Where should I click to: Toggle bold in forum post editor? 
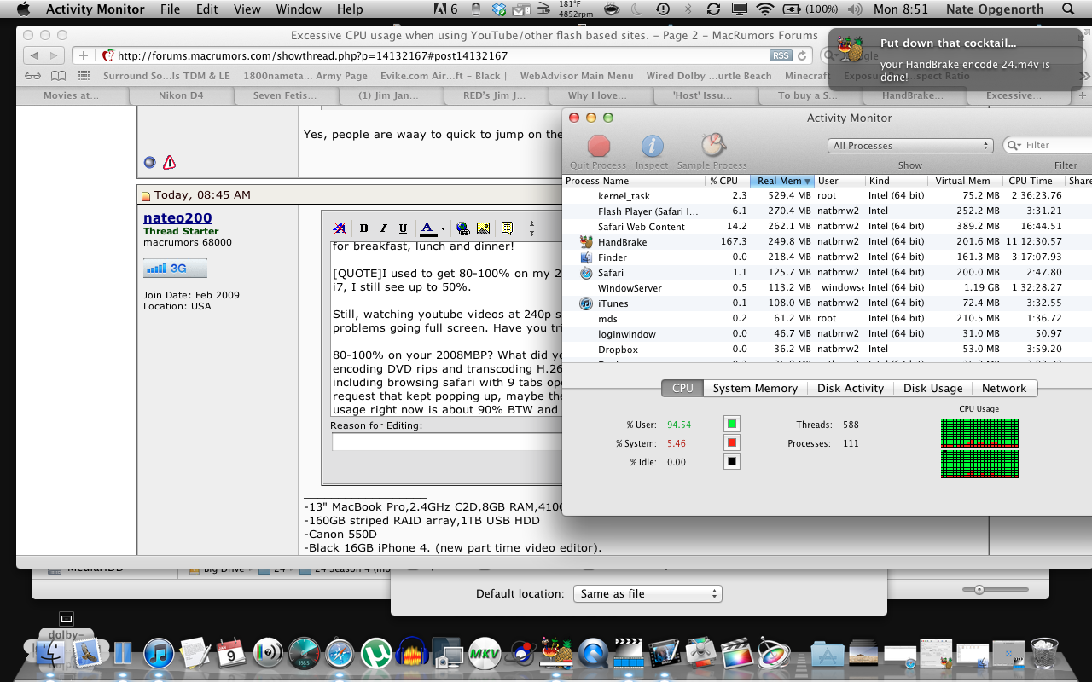(x=363, y=228)
